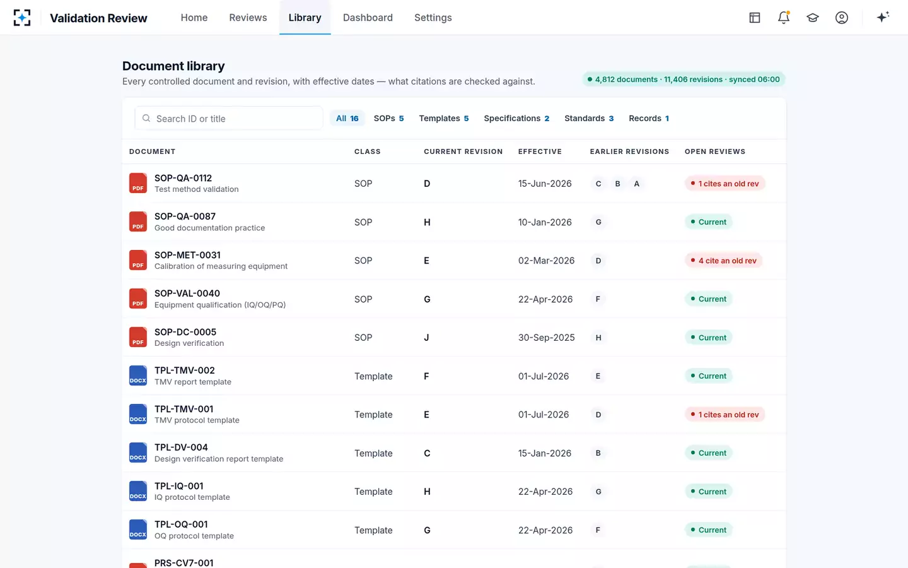
Task: Click the DOCX icon for TPL-OQ-001
Action: pos(138,530)
